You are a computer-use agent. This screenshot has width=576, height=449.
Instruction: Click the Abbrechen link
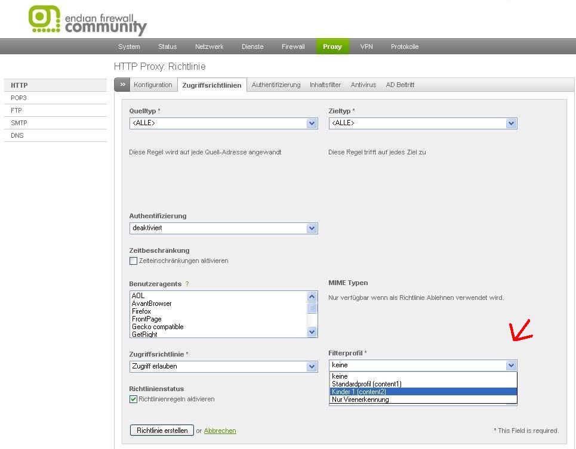(220, 431)
